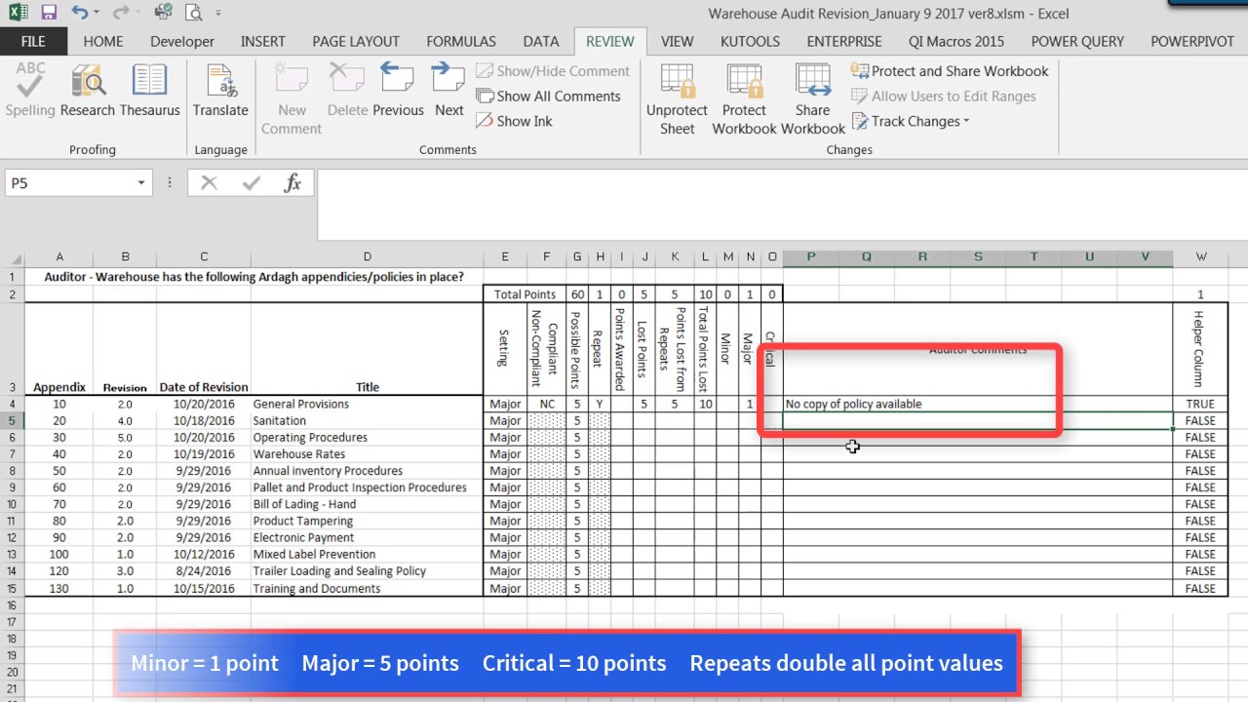Click the 'Trailer Loading and Sealing Policy' cell
This screenshot has height=702, width=1248.
coord(367,571)
